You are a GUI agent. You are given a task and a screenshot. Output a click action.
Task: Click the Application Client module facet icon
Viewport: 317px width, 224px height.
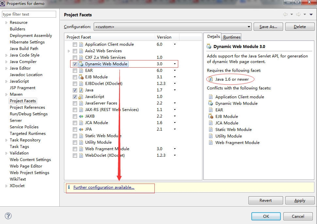[x=81, y=44]
